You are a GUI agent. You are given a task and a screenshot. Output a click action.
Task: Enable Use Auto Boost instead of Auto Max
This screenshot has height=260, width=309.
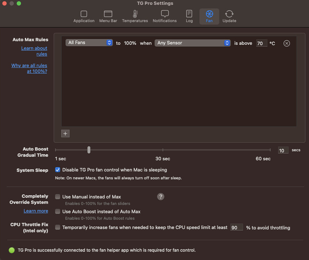pyautogui.click(x=57, y=212)
